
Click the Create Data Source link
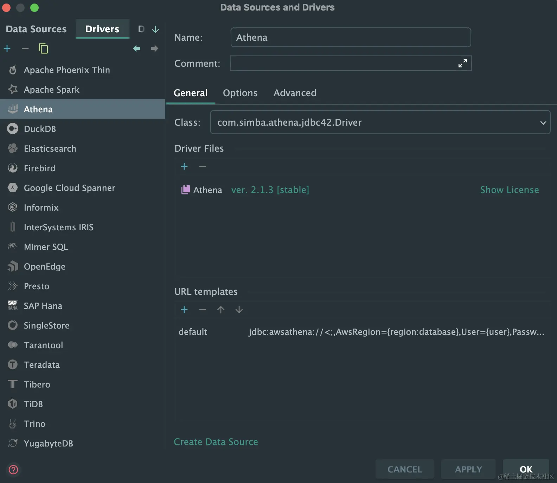(x=216, y=442)
